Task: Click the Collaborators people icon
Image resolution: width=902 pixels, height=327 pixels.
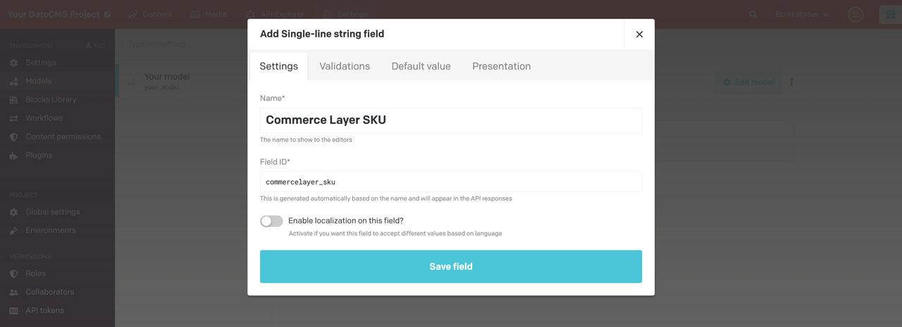Action: point(13,292)
